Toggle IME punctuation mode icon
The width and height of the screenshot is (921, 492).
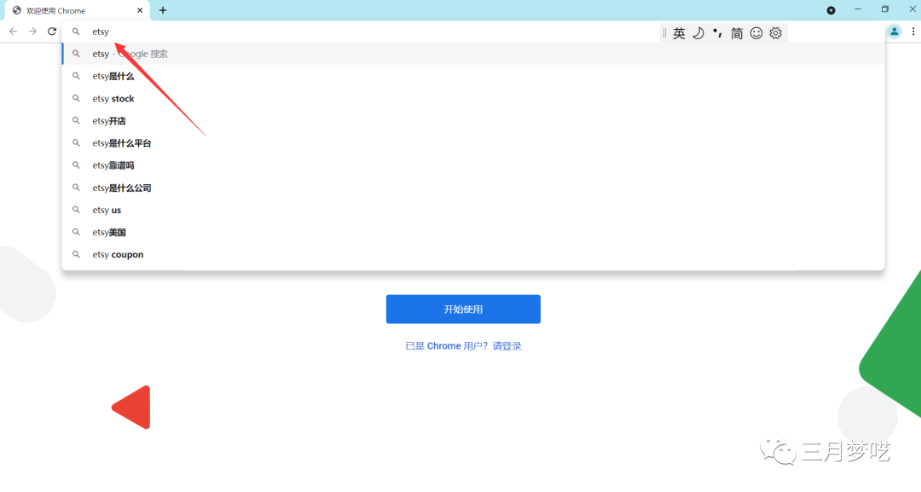[717, 33]
